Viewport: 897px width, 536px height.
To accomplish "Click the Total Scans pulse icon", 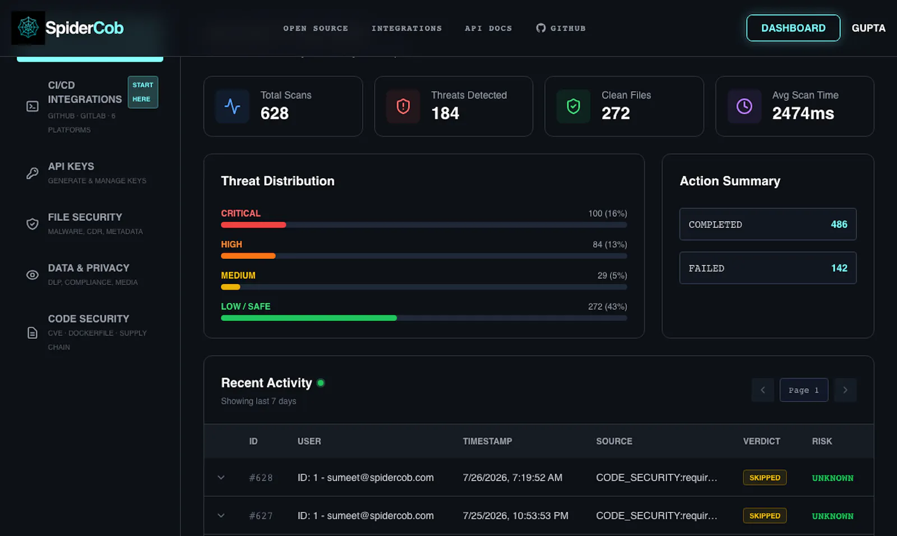I will point(233,106).
